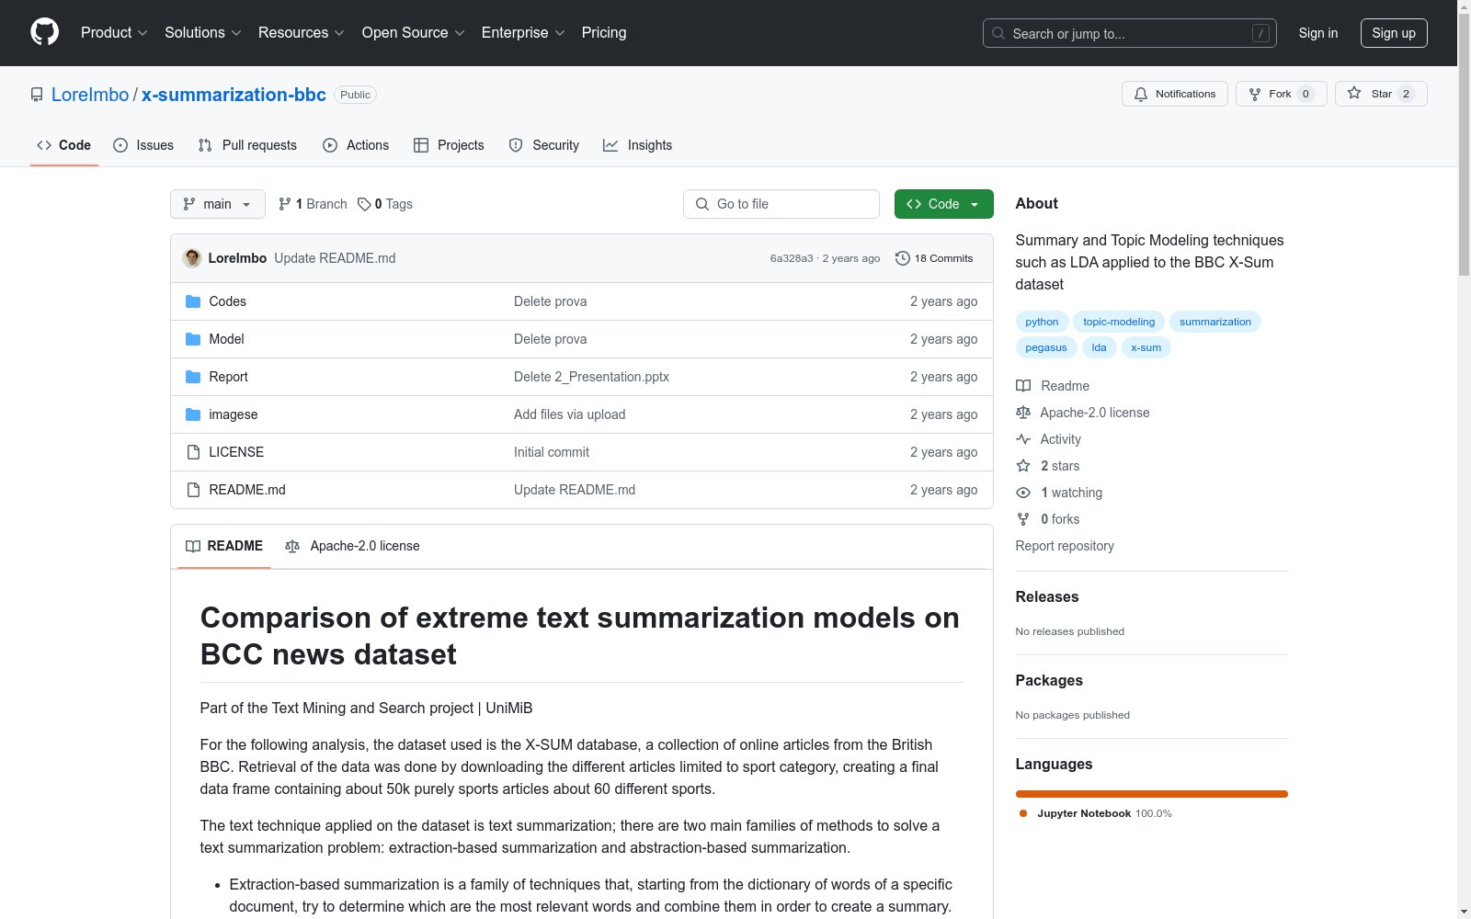Click the lda topic tag
The height and width of the screenshot is (919, 1471).
pyautogui.click(x=1099, y=347)
